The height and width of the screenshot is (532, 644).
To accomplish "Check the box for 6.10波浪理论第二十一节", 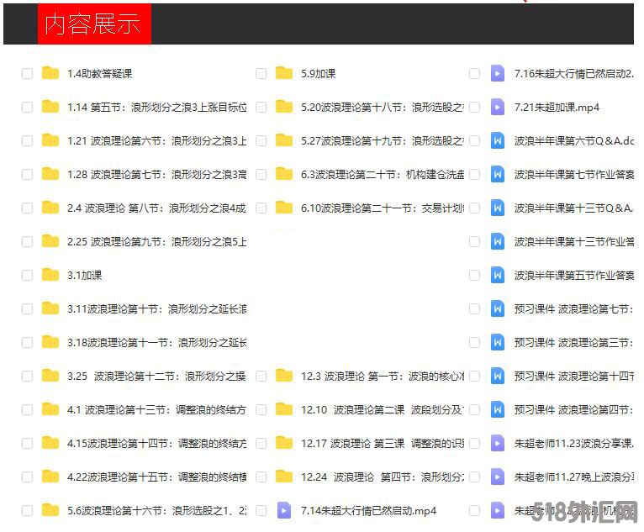I will click(x=261, y=208).
